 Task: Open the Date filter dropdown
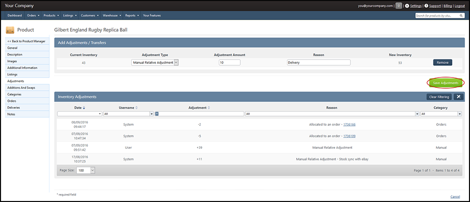[x=100, y=114]
